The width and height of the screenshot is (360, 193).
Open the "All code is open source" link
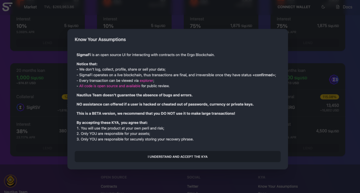point(110,86)
